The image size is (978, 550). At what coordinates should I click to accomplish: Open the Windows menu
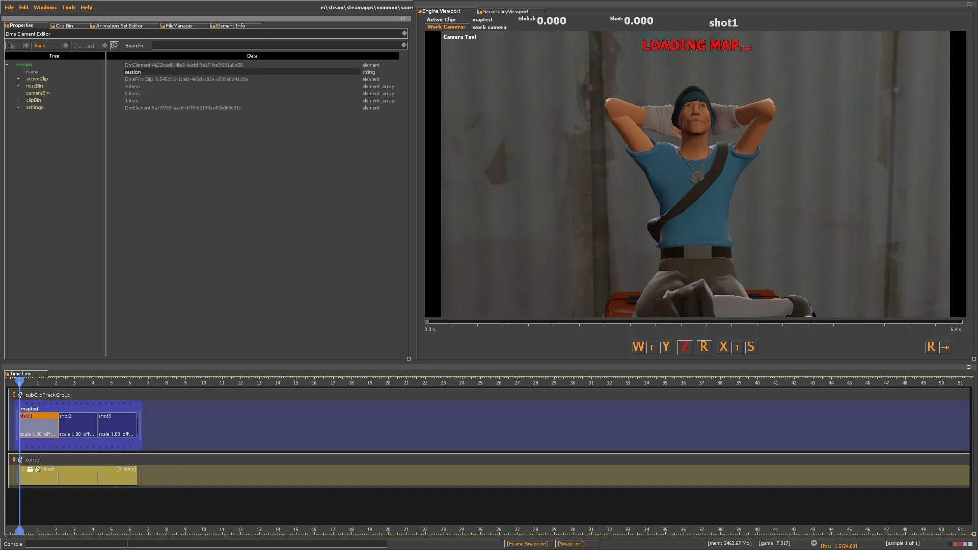tap(45, 8)
